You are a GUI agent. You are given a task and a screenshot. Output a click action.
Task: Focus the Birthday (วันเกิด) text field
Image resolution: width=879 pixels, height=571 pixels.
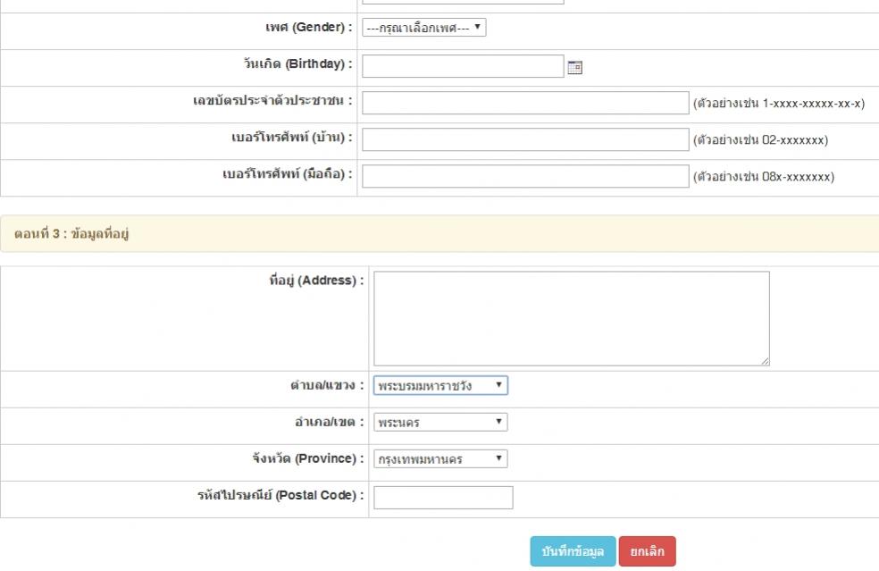(463, 67)
